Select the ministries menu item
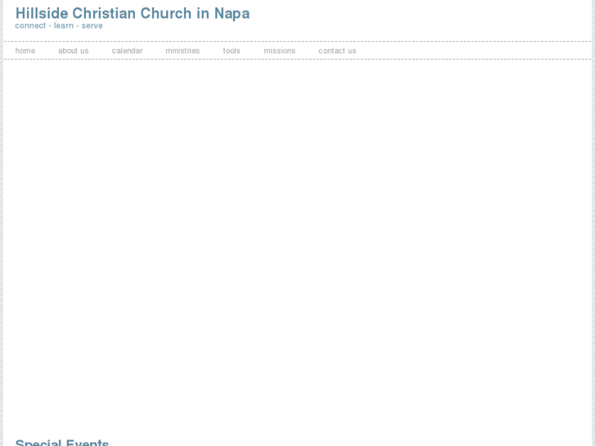The image size is (595, 446). [183, 51]
